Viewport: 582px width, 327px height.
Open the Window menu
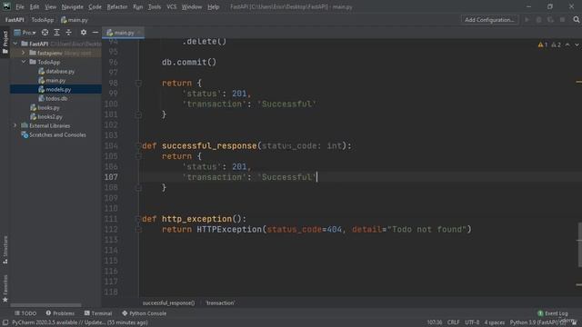(x=192, y=6)
